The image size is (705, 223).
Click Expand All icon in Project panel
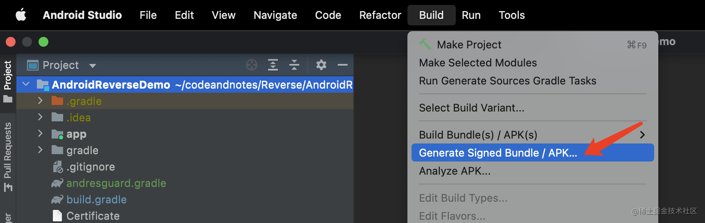click(x=273, y=65)
